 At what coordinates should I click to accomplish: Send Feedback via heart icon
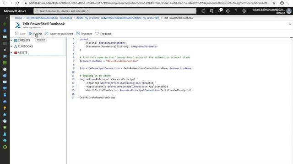click(x=97, y=33)
